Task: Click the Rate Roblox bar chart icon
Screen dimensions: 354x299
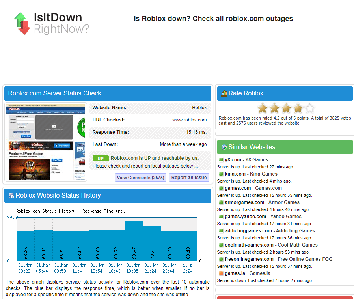Action: coord(224,93)
